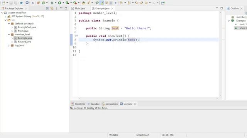
Task: Toggle Block Selection mode
Action: (111, 3)
